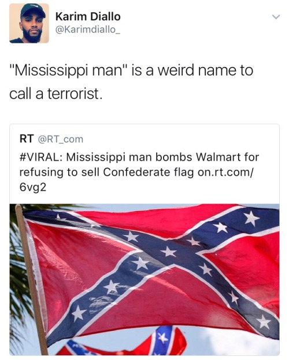
Task: Open the RT account name in quoted tweet
Action: 27,139
